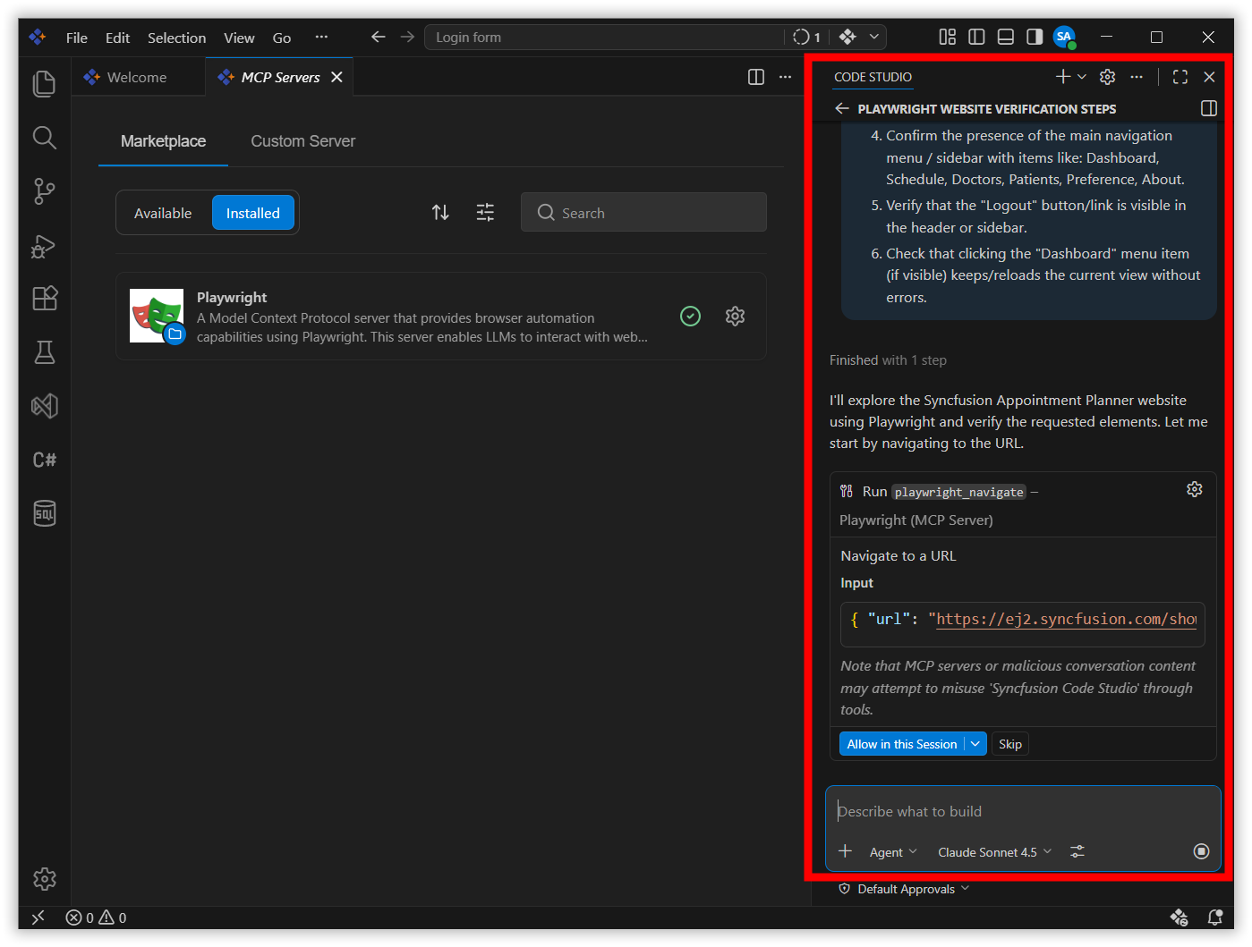Stop the running chat request

coord(1202,851)
